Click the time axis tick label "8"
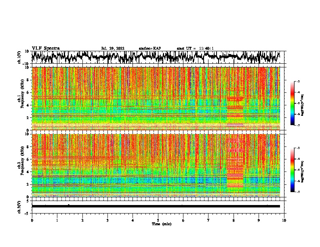Viewport: 320px width, 247px height. coord(234,220)
